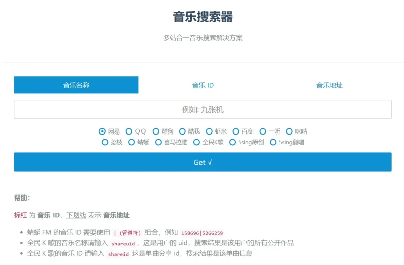The width and height of the screenshot is (404, 265).
Task: Click the red 标红 text
Action: (20, 215)
